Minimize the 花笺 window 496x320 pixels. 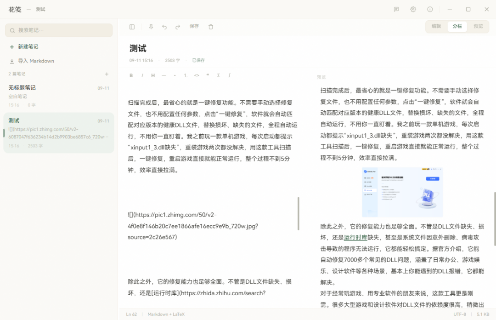pos(450,10)
